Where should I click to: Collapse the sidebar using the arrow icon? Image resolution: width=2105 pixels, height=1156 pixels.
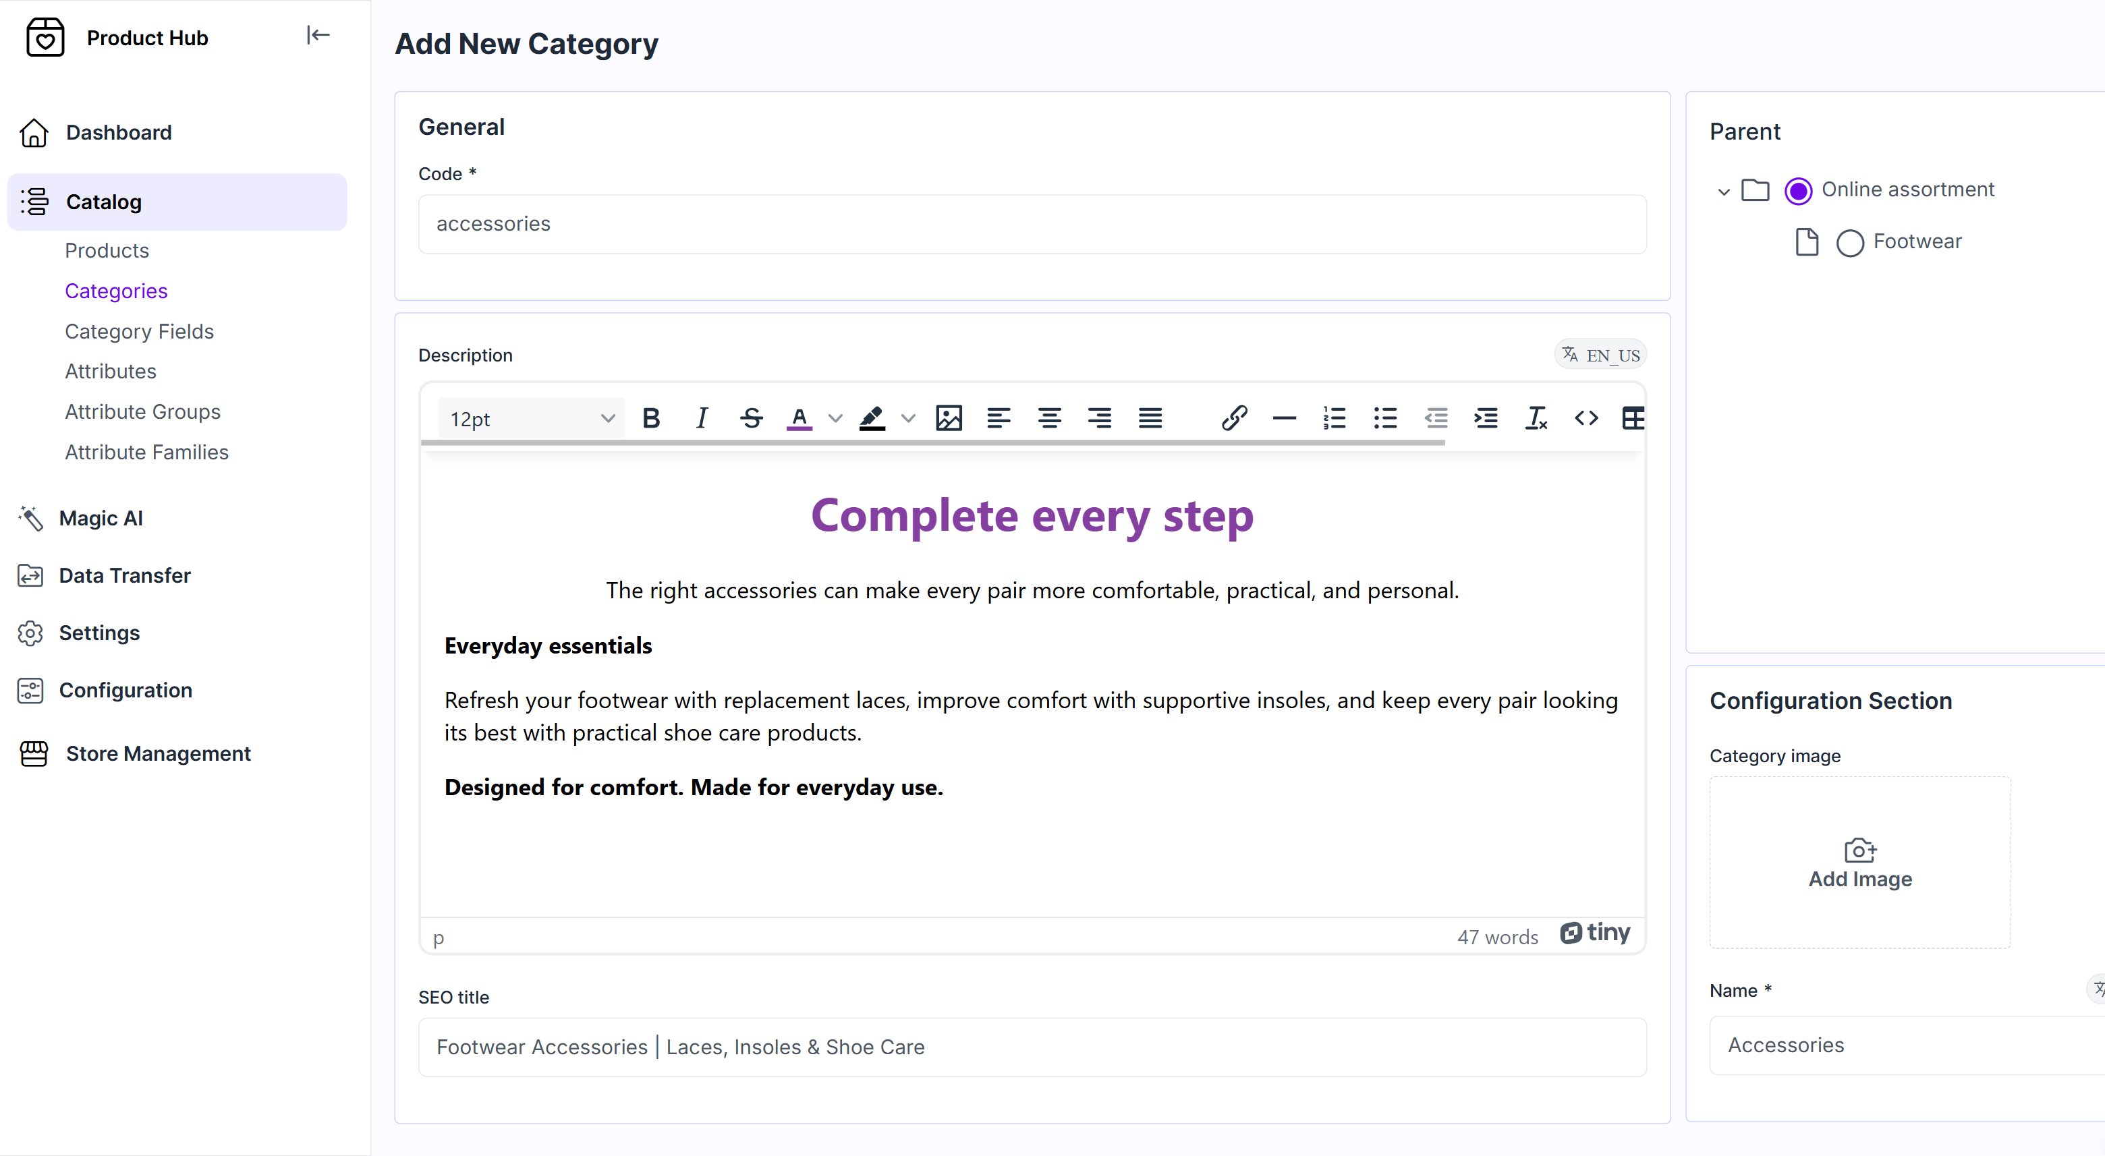point(318,35)
